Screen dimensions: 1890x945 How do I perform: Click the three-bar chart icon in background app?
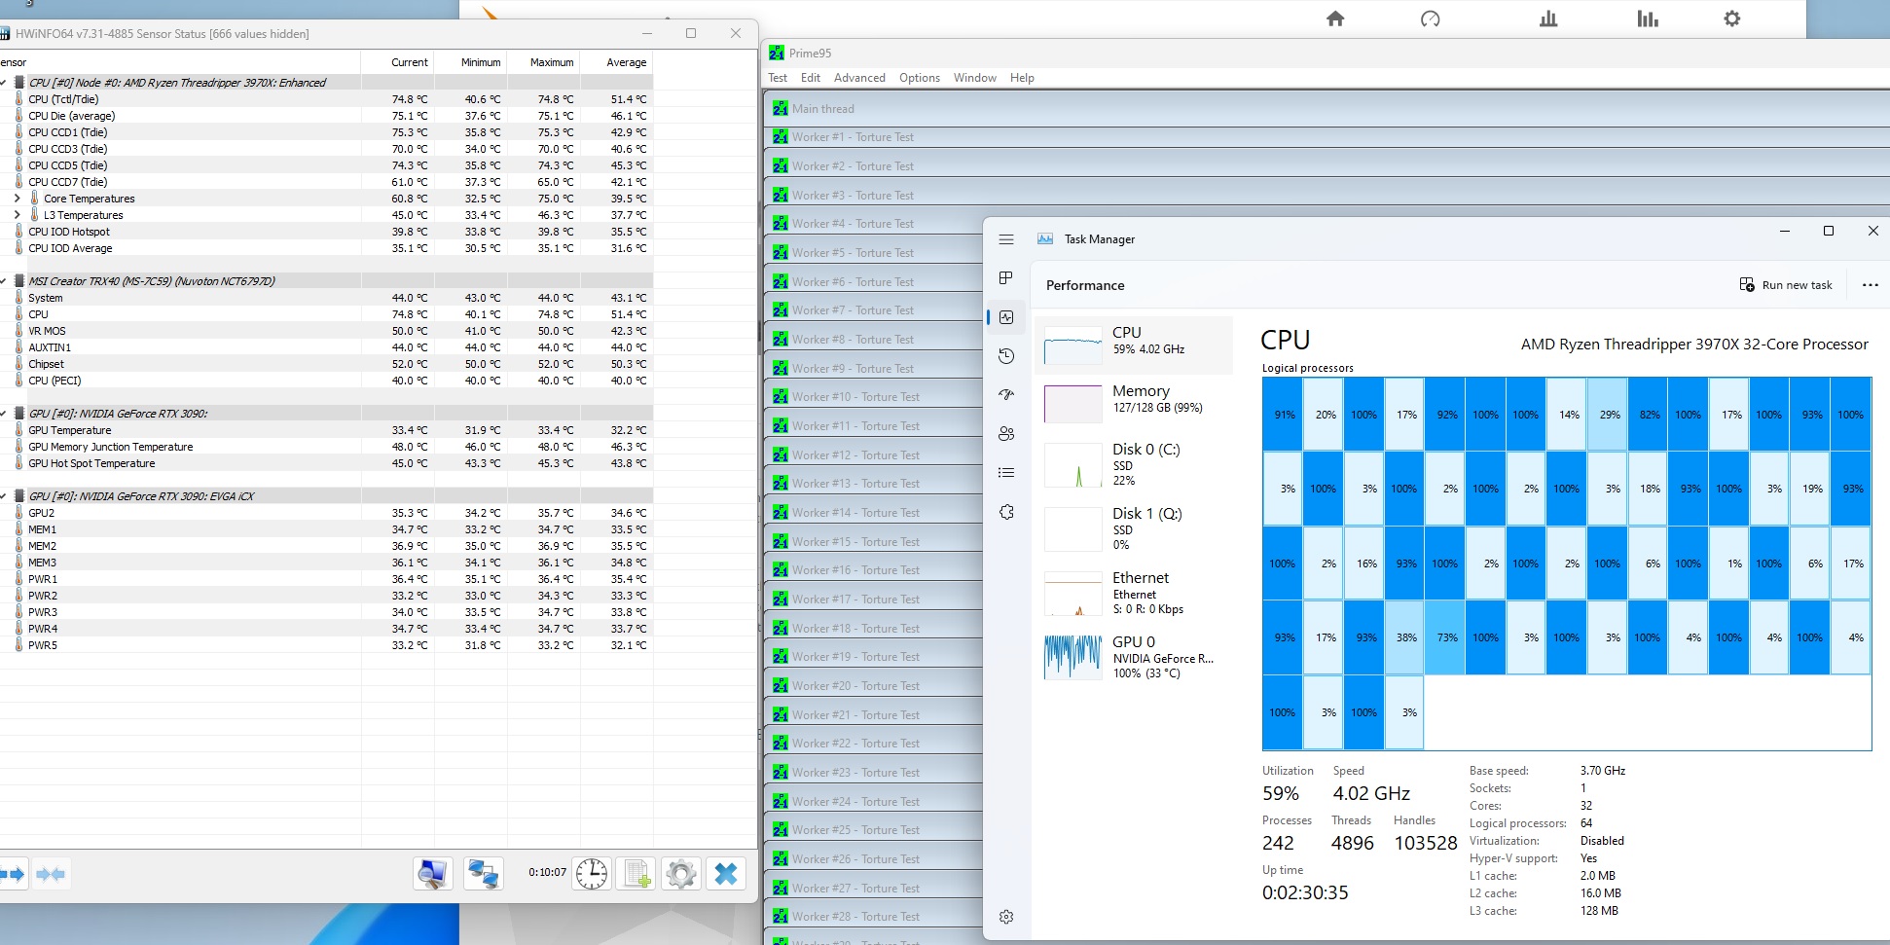(1548, 18)
